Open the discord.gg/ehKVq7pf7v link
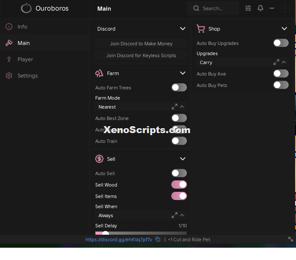296x260 pixels. [119, 240]
